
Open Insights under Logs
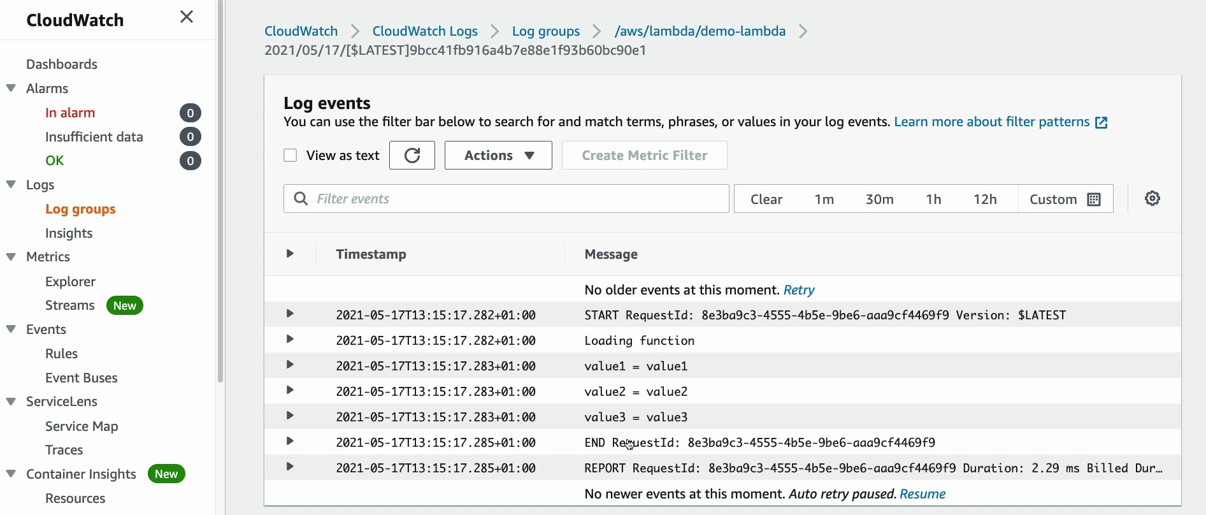click(x=69, y=233)
